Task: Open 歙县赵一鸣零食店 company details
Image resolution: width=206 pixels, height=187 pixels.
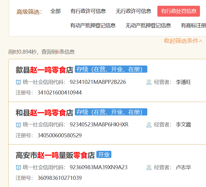Action: tap(44, 70)
